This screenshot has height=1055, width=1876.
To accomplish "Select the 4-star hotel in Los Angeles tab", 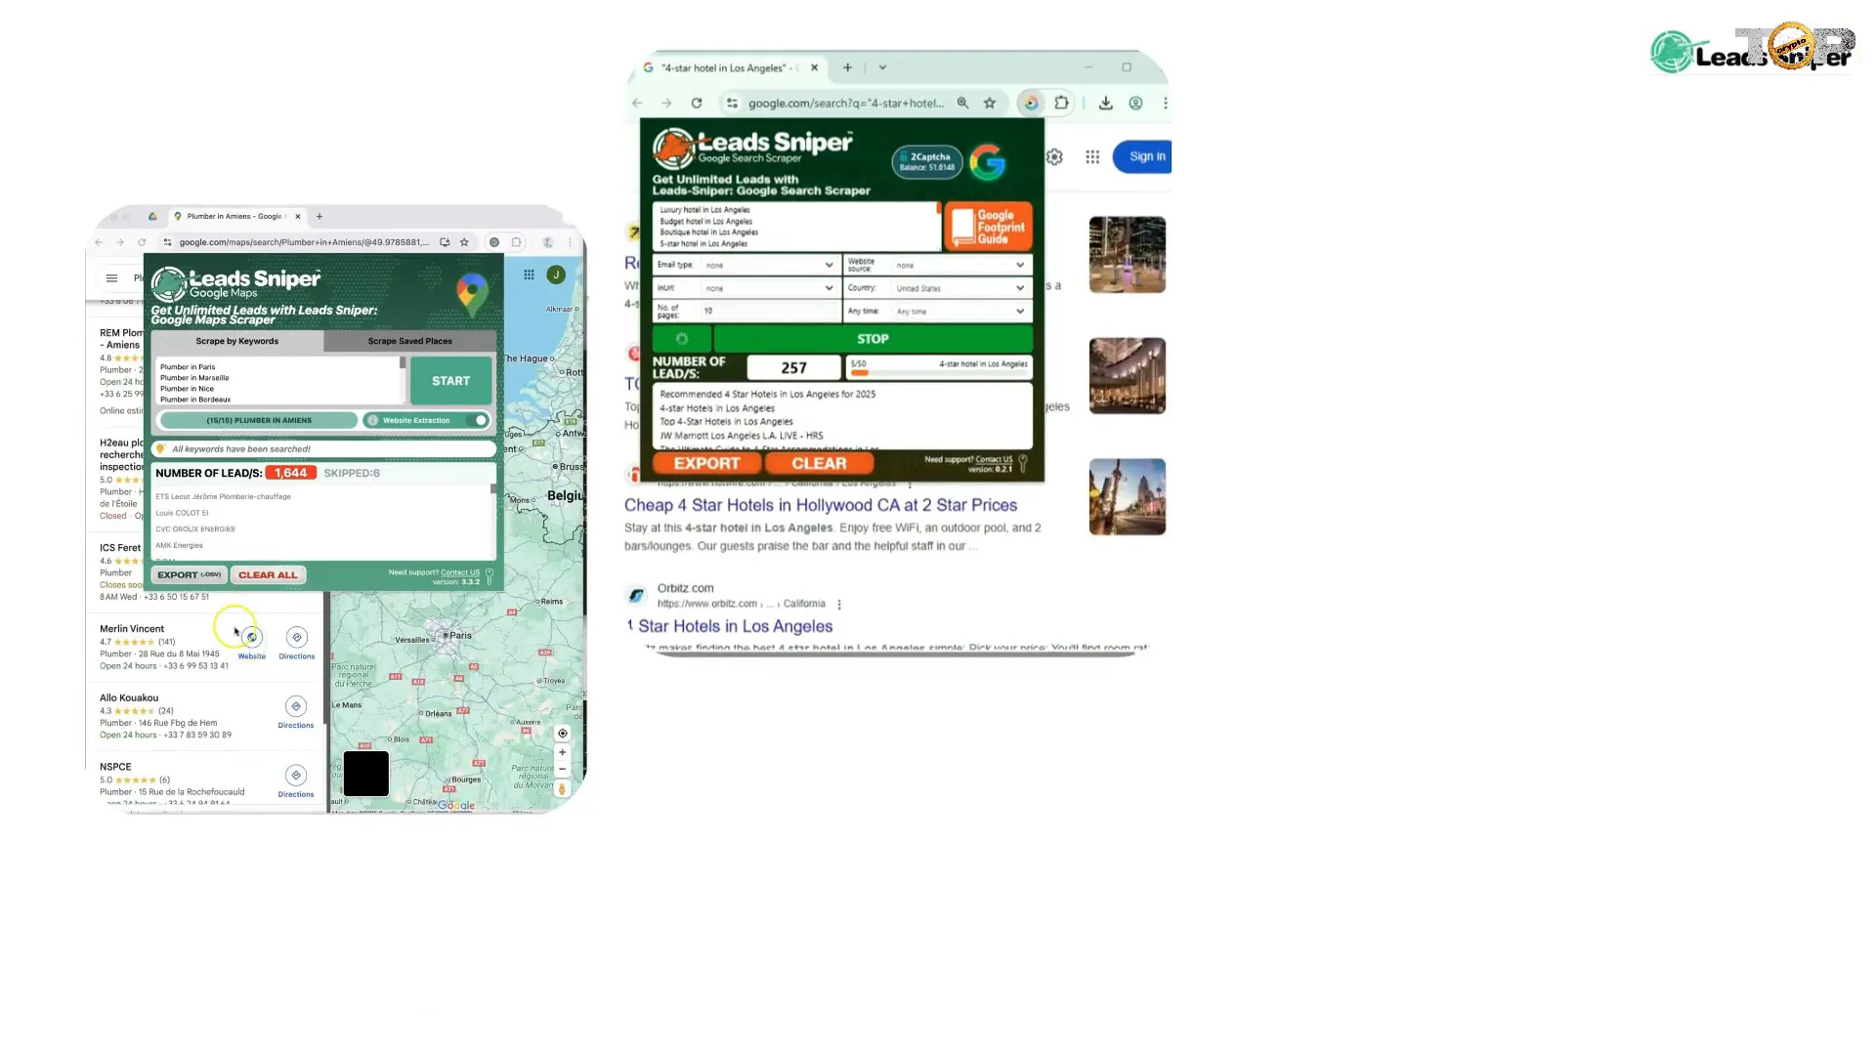I will 730,67.
